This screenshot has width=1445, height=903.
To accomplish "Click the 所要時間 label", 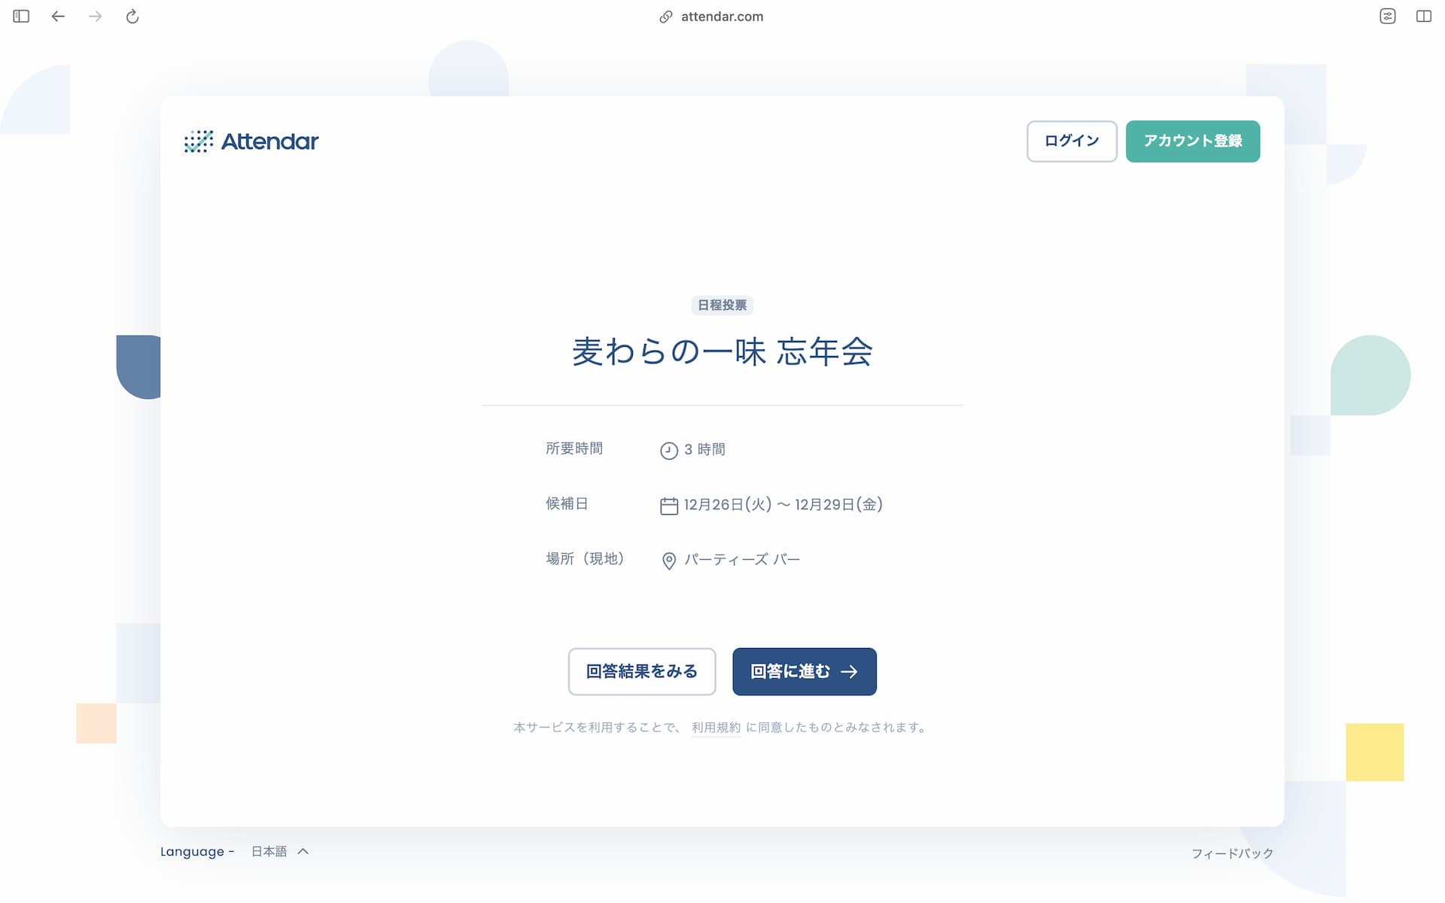I will coord(574,448).
